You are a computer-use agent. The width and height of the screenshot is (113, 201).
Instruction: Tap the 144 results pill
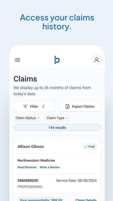pos(57,128)
